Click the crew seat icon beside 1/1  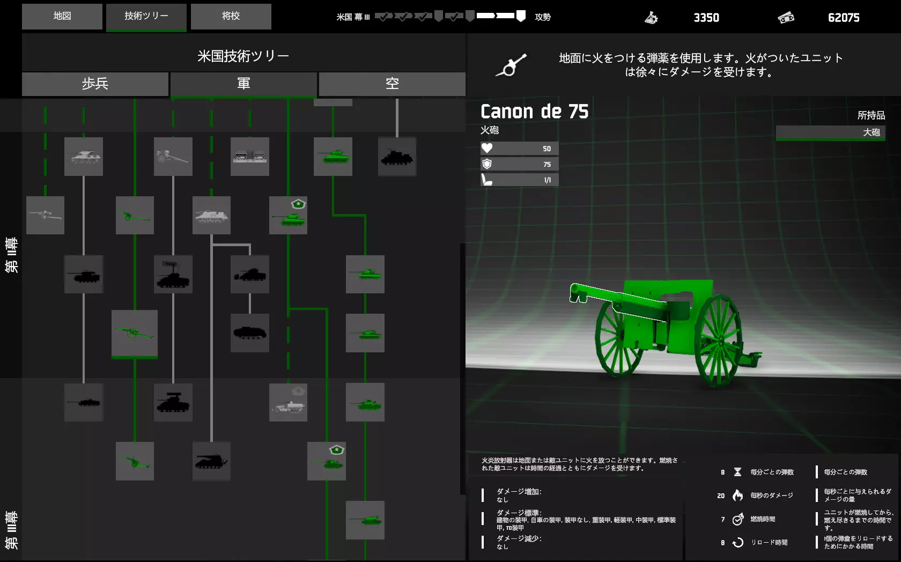click(x=487, y=180)
